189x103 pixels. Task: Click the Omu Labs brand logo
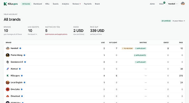8,89
